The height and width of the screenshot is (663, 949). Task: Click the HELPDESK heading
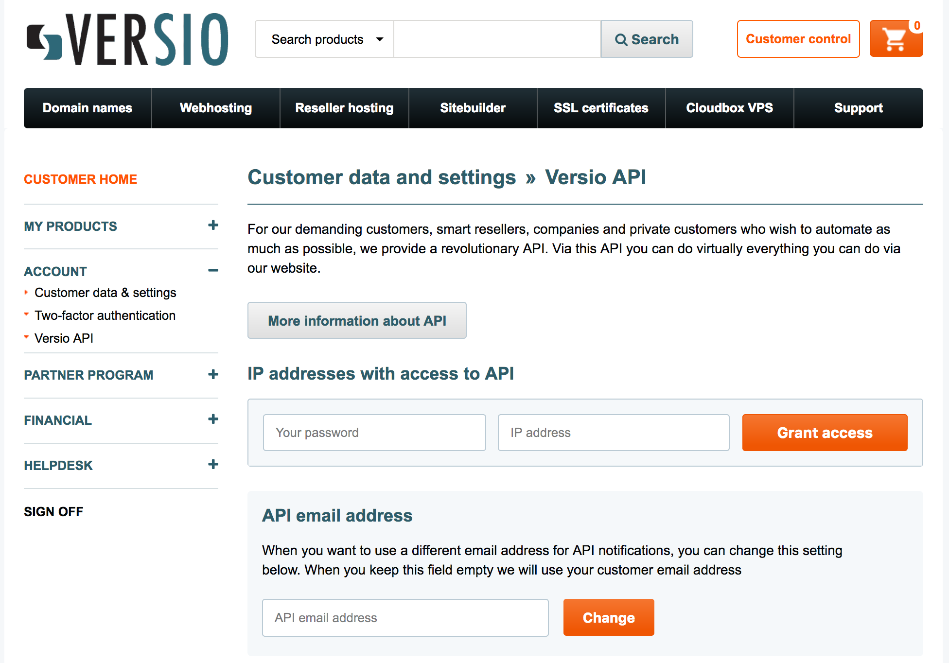tap(58, 466)
